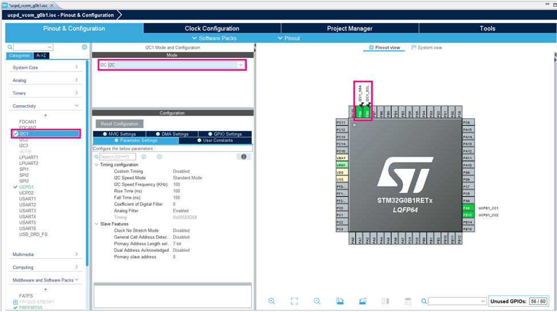557x312 pixels.
Task: Click the PA15 pin on the chip
Action: pyautogui.click(x=468, y=130)
